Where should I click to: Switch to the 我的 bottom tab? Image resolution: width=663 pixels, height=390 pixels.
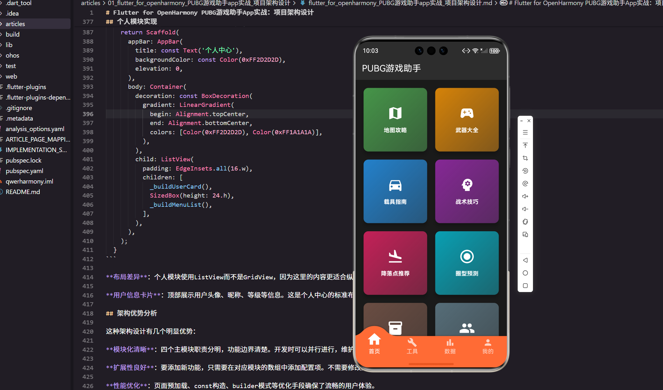(x=487, y=346)
